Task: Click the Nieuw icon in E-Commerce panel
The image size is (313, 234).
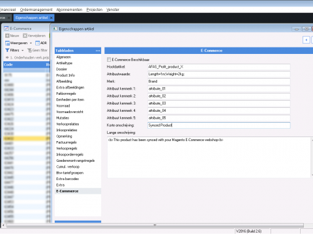Action: (x=7, y=36)
